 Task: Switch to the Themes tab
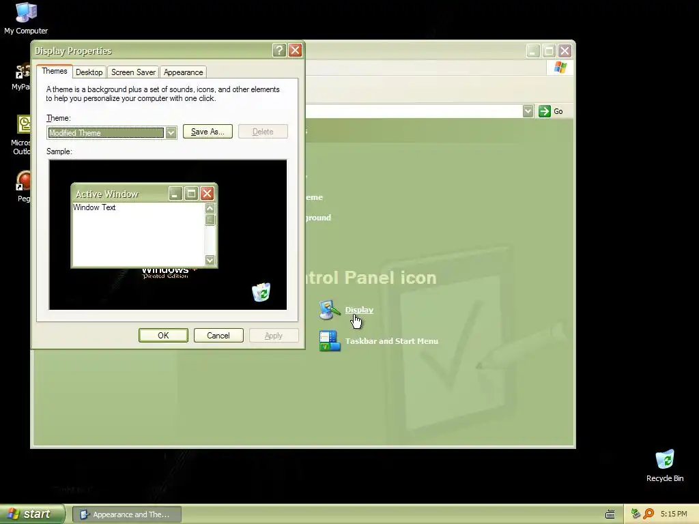(55, 71)
